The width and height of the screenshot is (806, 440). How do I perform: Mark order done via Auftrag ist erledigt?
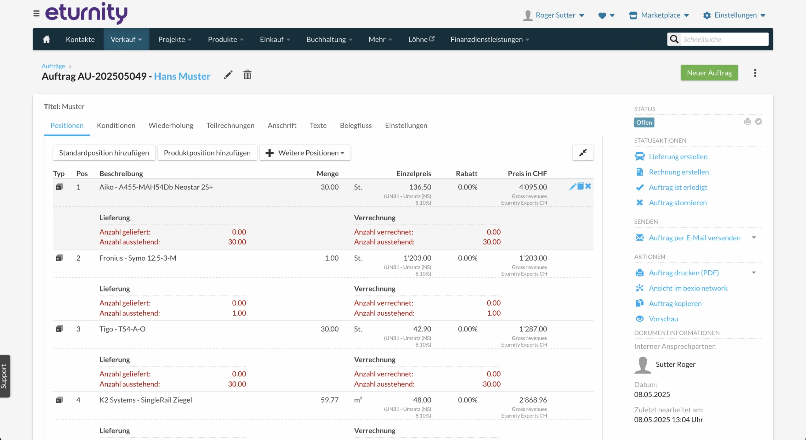pos(678,187)
